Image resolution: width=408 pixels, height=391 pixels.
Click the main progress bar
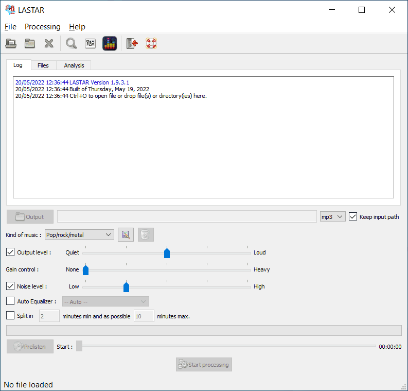point(204,330)
